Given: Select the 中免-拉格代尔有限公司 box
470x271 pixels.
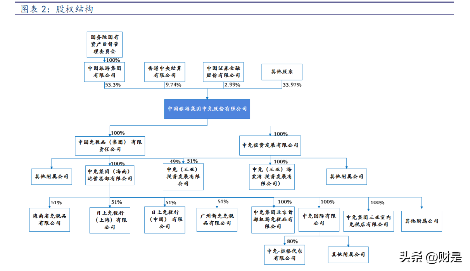Looking at the screenshot, I should tap(285, 255).
